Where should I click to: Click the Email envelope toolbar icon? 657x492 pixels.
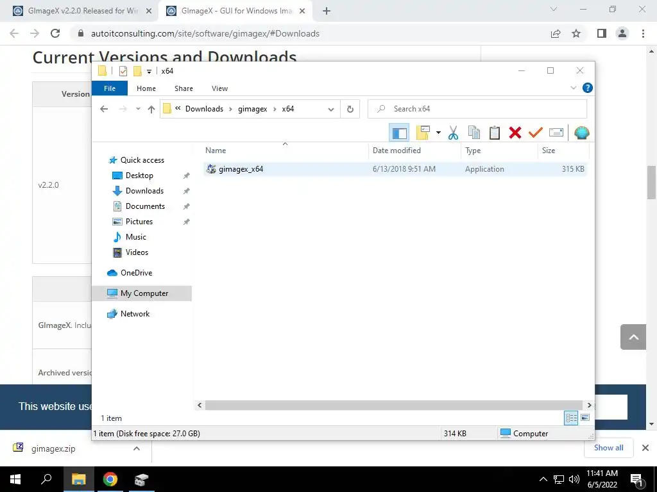pyautogui.click(x=556, y=133)
